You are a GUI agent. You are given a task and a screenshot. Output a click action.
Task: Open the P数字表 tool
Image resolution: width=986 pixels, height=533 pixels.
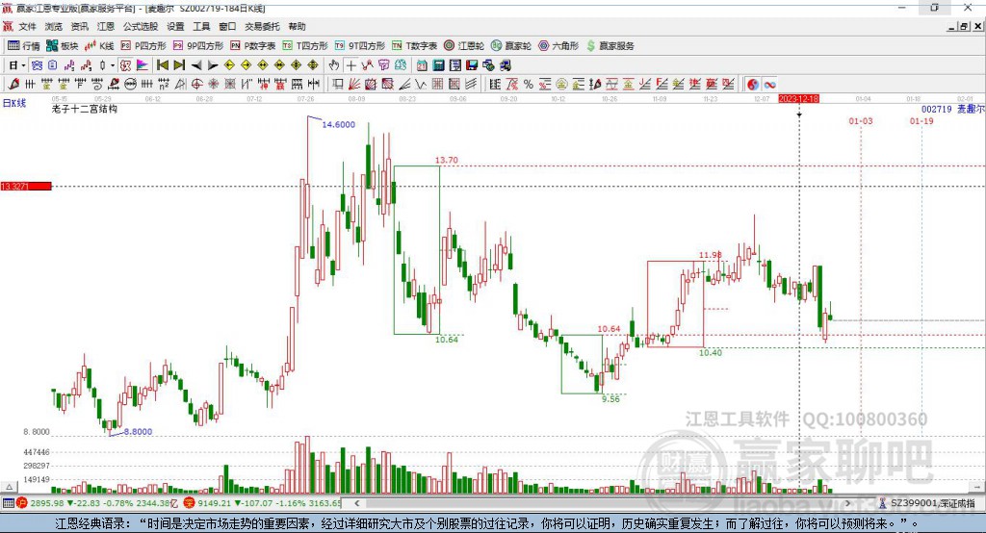(253, 46)
